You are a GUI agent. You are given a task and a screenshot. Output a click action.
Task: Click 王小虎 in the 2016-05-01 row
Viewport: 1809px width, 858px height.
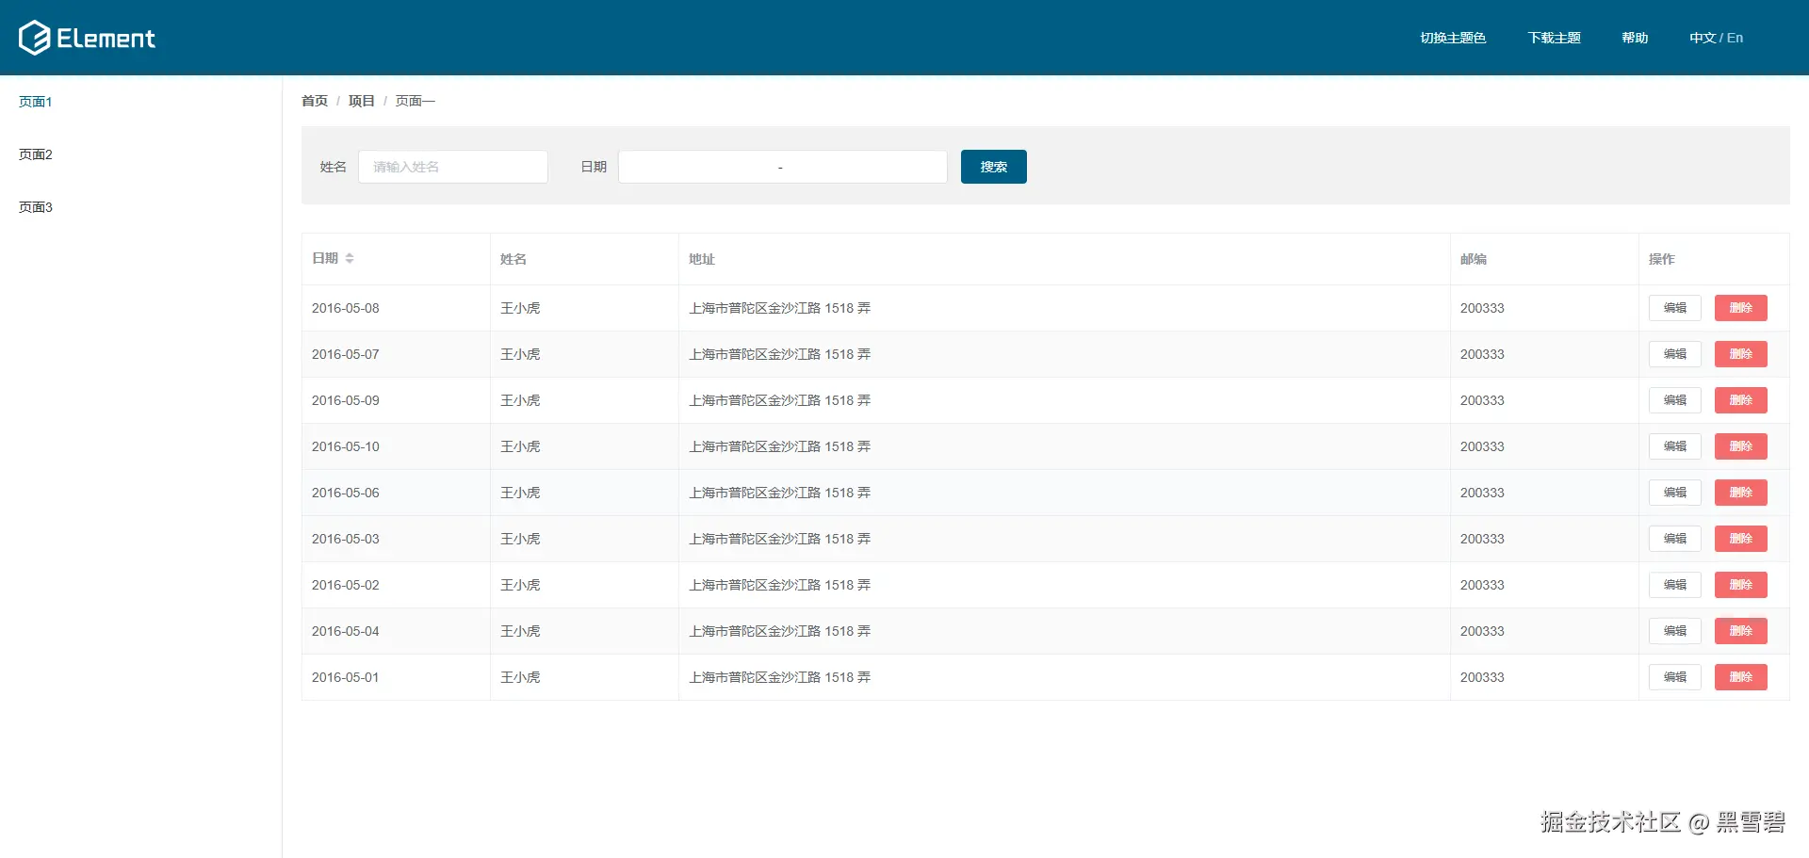coord(520,677)
